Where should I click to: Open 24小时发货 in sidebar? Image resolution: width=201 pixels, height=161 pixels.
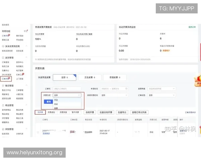click(7, 74)
